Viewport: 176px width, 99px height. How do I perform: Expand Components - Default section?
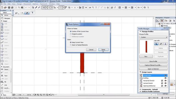(x=140, y=89)
